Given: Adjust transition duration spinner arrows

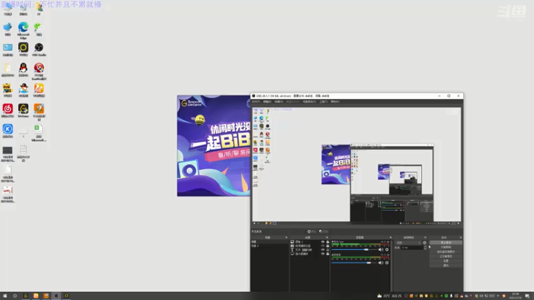Looking at the screenshot, I should (425, 247).
